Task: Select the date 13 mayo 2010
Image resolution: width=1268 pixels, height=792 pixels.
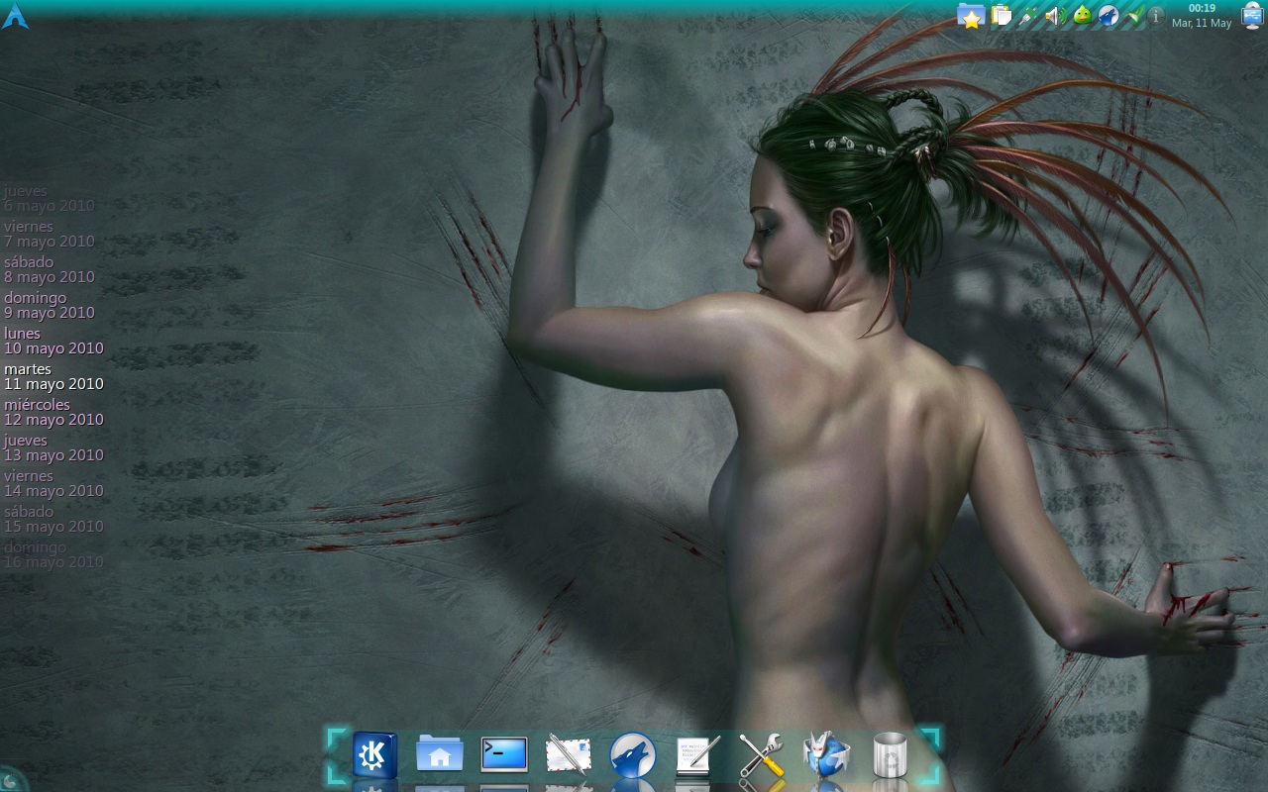Action: pos(53,455)
